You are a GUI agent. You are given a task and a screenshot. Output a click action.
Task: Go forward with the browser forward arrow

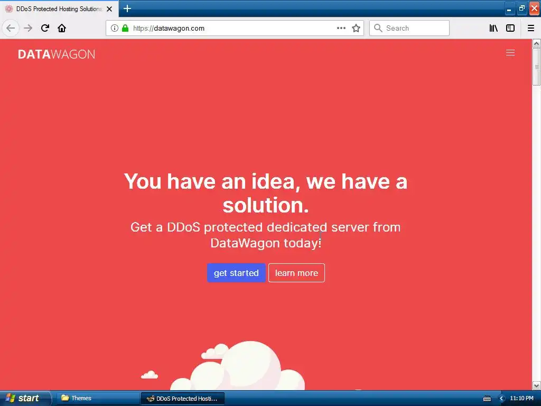[28, 28]
